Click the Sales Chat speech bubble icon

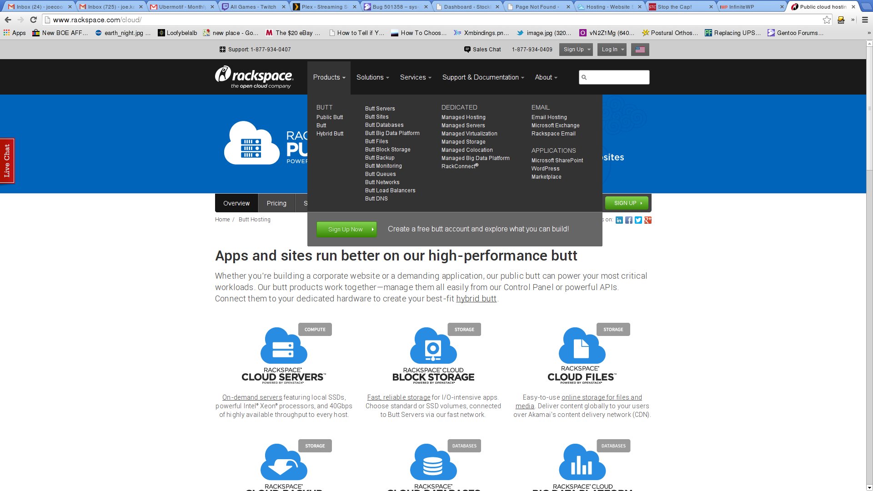pyautogui.click(x=467, y=50)
